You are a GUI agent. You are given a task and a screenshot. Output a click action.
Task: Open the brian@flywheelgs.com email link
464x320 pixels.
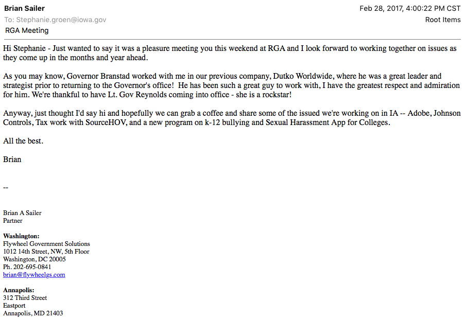[34, 275]
